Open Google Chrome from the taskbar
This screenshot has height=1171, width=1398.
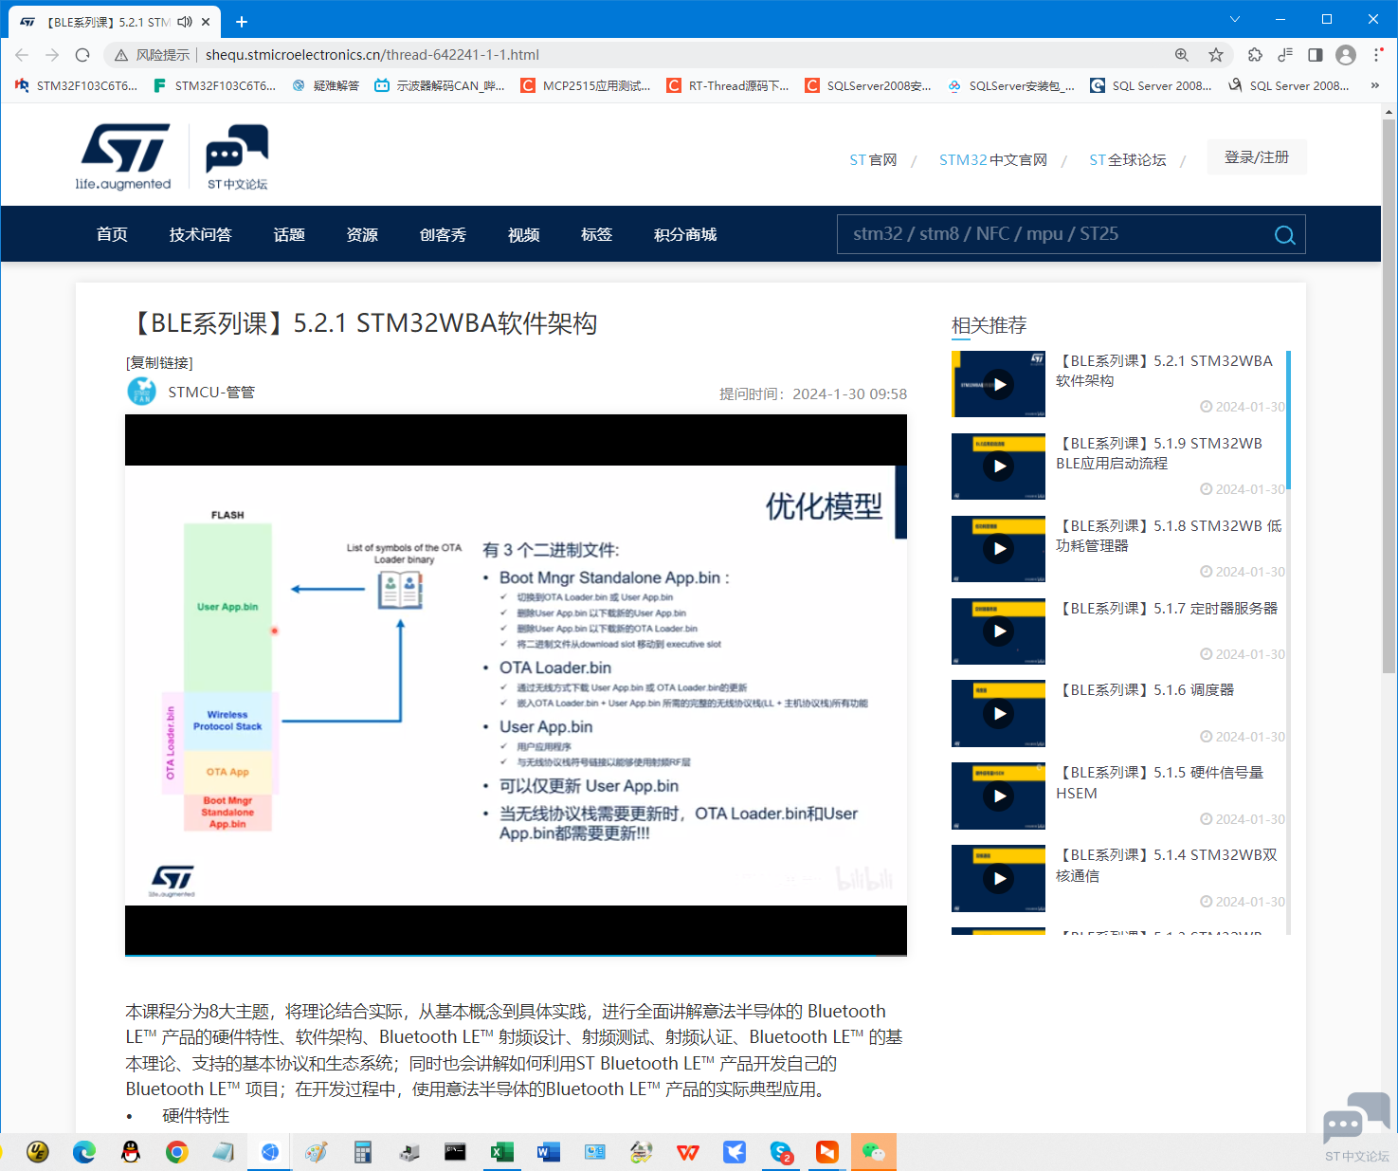[177, 1152]
